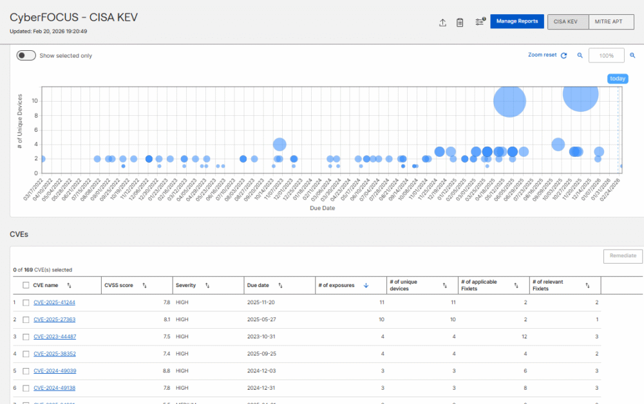Open the CVE-2023-44487 link
This screenshot has width=644, height=404.
55,336
